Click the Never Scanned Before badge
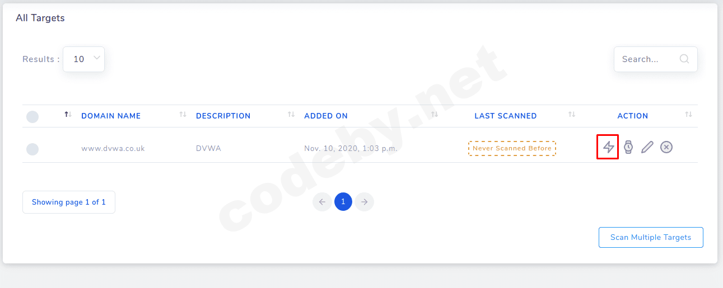The width and height of the screenshot is (723, 288). coord(512,148)
